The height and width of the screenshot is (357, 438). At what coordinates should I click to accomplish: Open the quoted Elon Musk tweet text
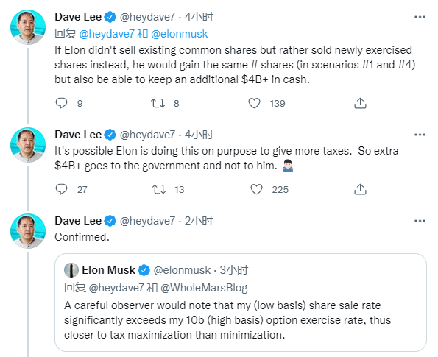point(227,320)
